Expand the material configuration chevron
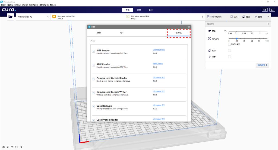This screenshot has height=150, width=278. tap(202, 17)
